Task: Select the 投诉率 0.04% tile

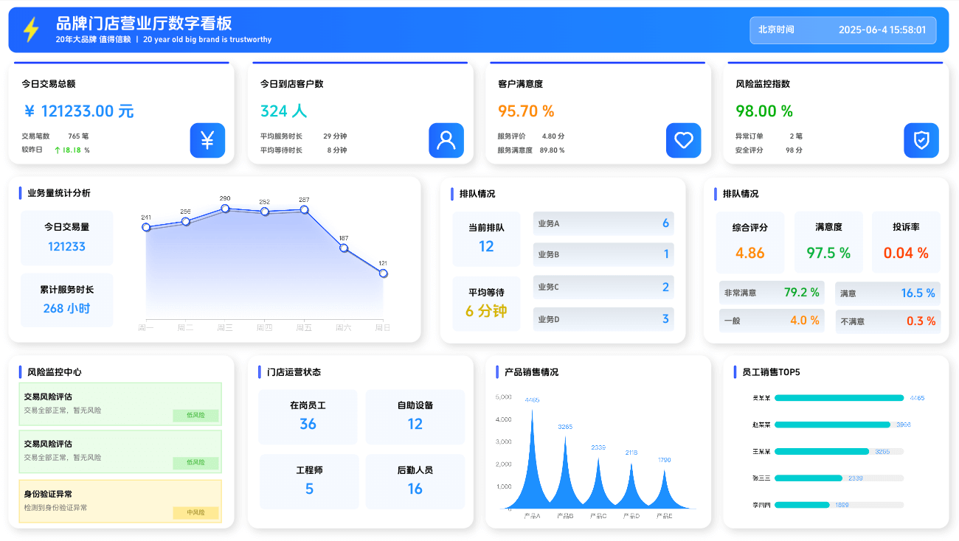Action: (x=906, y=242)
